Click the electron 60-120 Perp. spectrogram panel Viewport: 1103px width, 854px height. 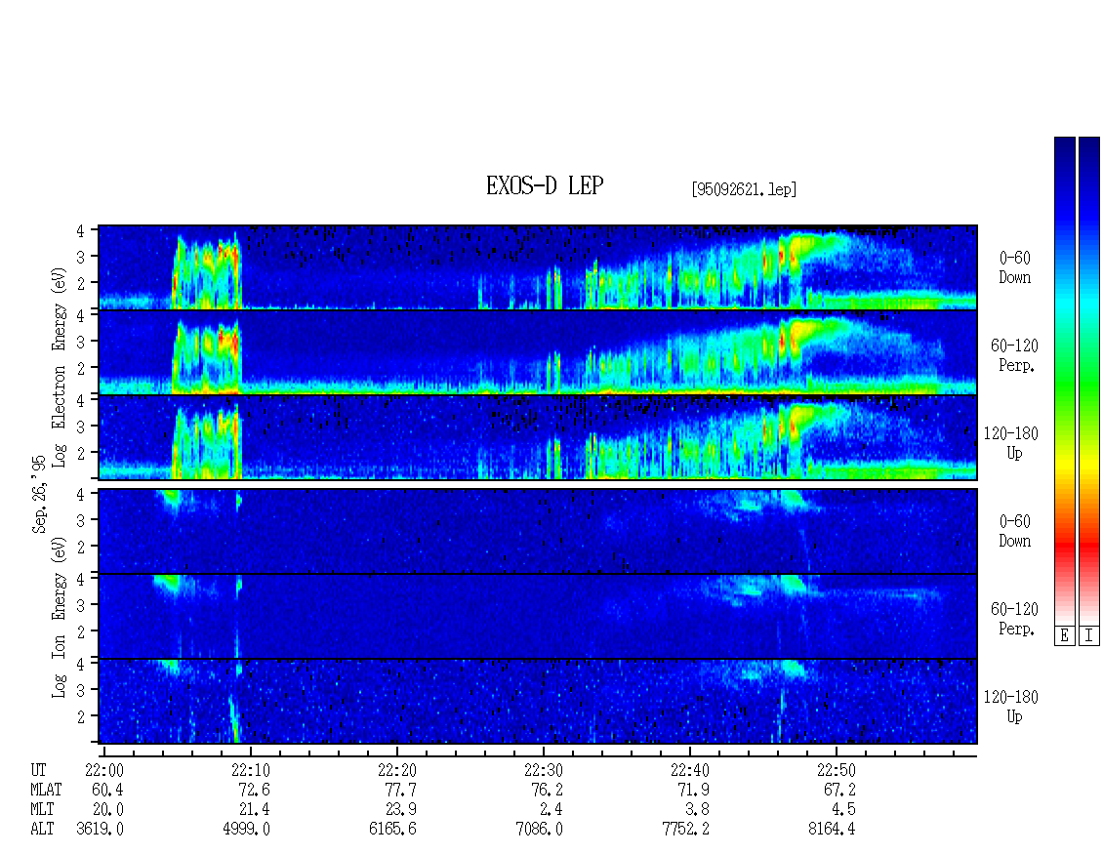point(538,352)
